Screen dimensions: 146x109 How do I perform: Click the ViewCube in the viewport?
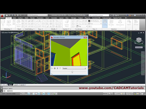coord(139,40)
